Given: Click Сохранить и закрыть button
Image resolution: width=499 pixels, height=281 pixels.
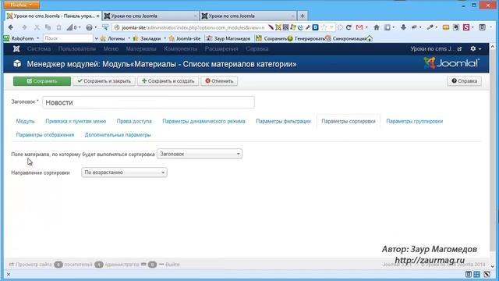Looking at the screenshot, I should 104,81.
